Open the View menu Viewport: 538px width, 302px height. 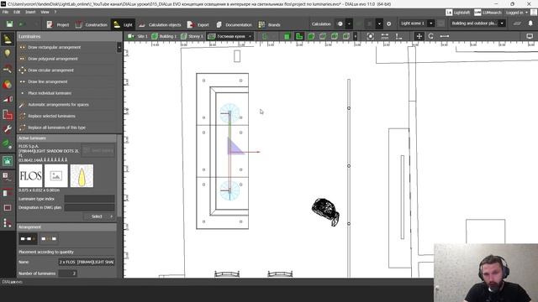click(45, 12)
